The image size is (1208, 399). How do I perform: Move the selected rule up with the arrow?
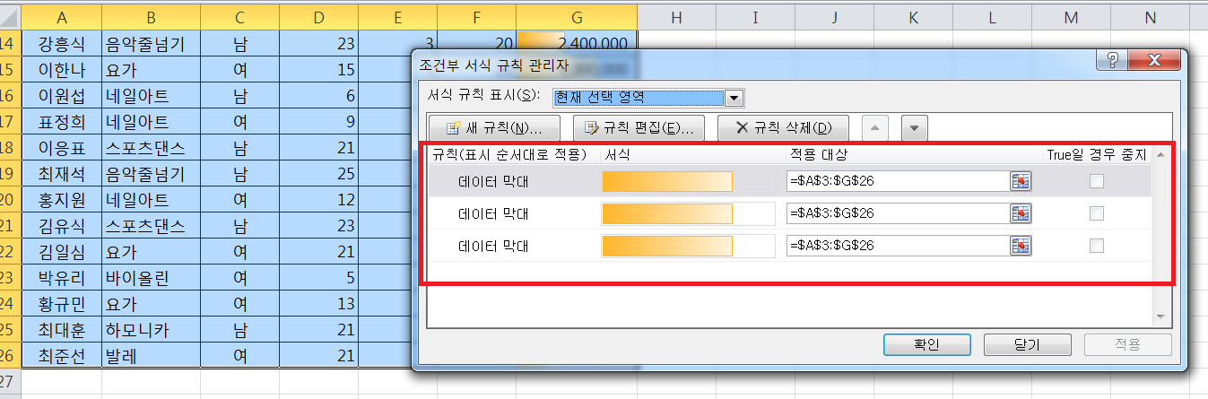coord(875,127)
